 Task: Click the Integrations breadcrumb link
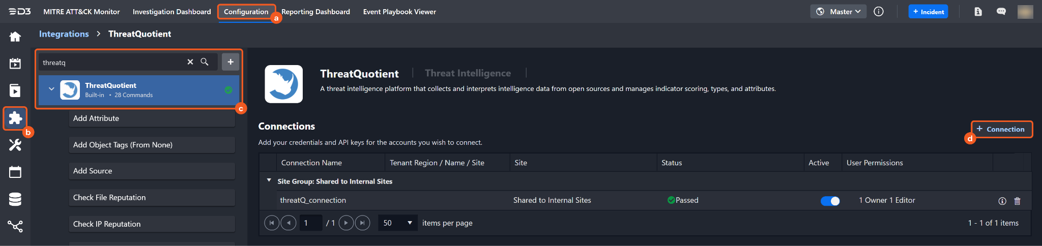[64, 34]
